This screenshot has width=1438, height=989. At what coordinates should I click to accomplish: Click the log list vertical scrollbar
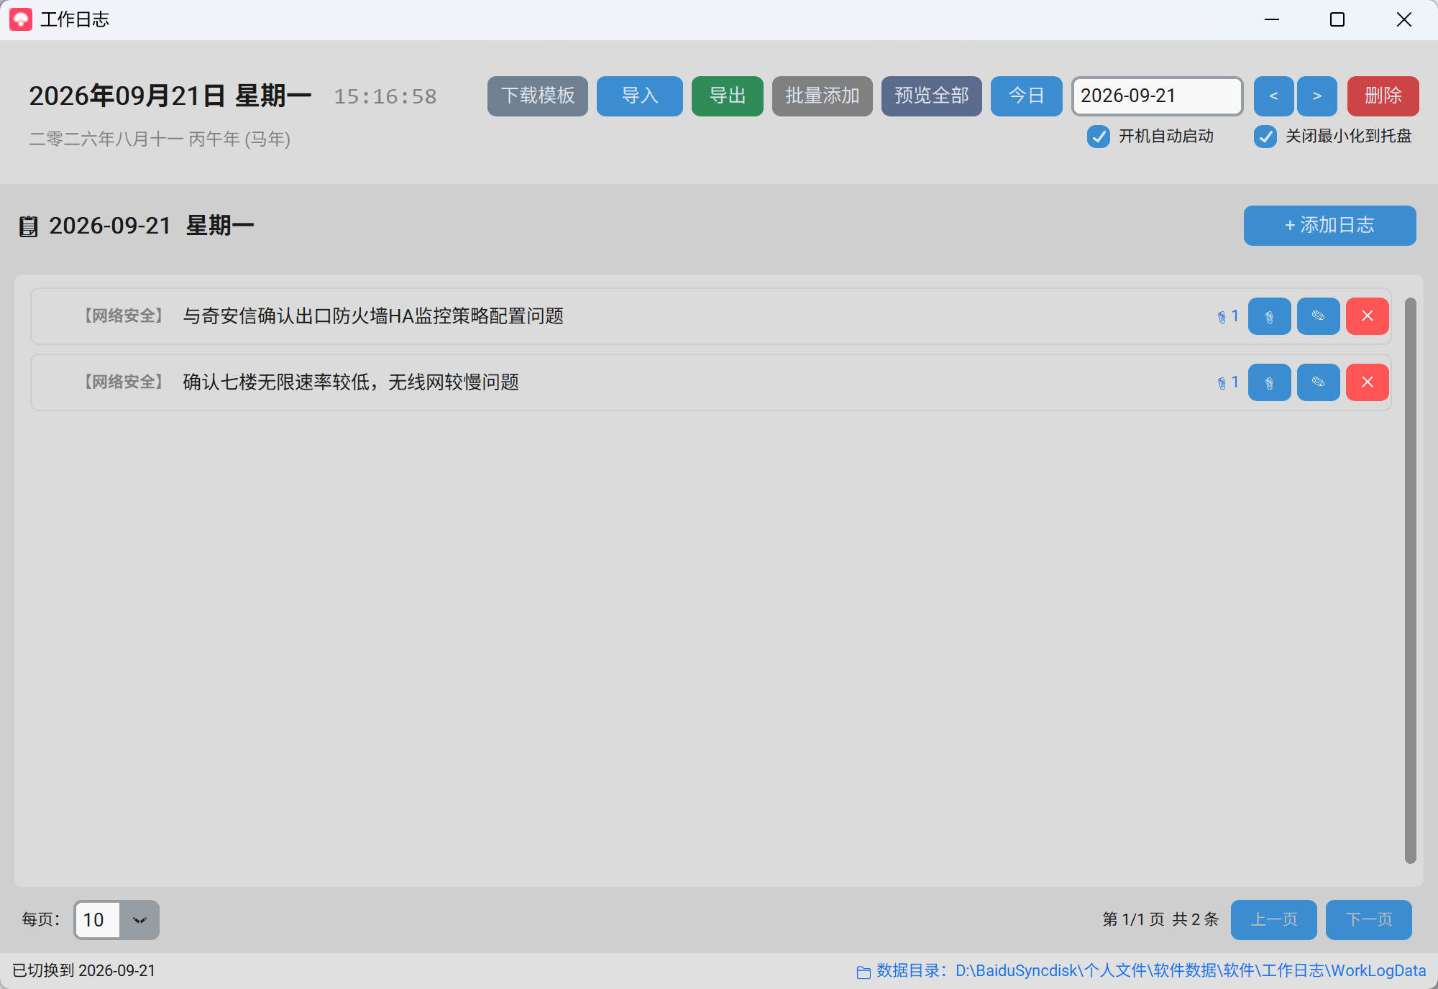click(1410, 580)
